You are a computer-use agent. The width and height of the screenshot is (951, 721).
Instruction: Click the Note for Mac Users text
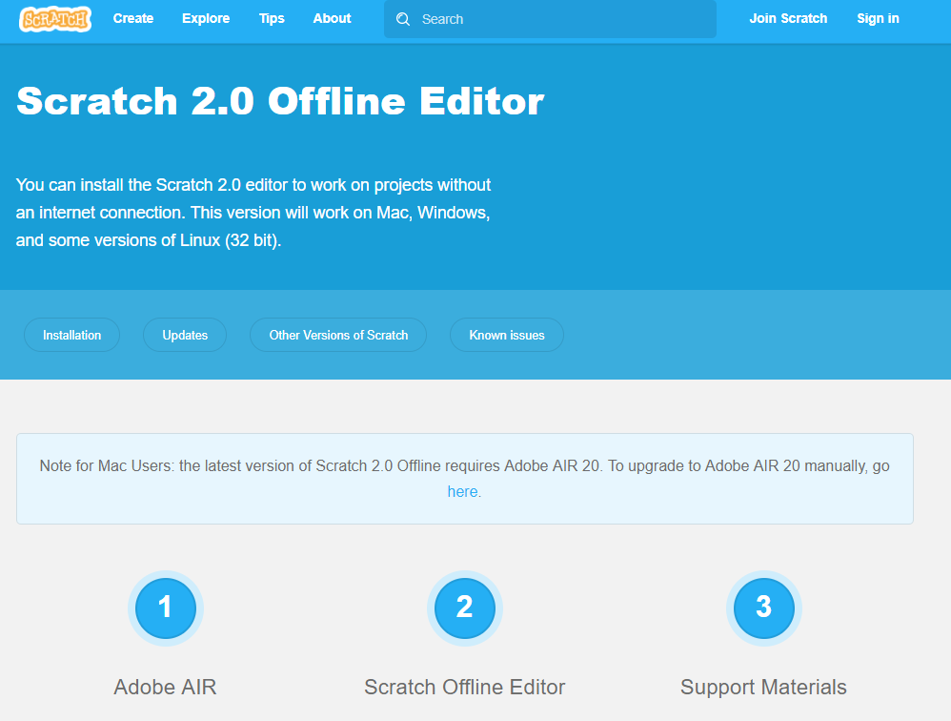pyautogui.click(x=465, y=478)
